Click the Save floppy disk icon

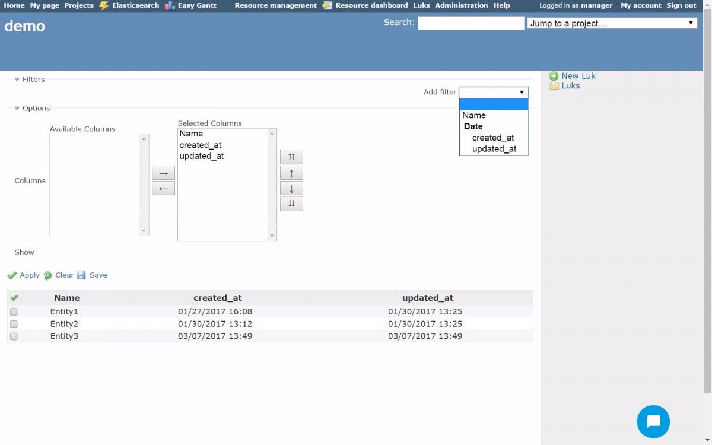(x=81, y=275)
